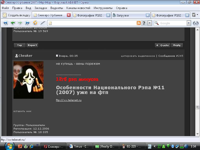Click the Fast Forward navigation icon

coord(27,23)
